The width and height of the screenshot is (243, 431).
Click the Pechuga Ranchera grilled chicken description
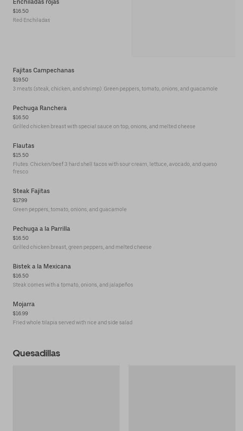coord(104,127)
